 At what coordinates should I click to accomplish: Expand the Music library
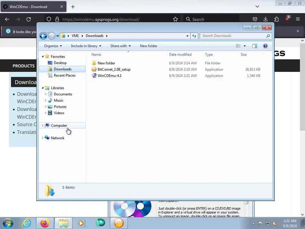click(46, 100)
